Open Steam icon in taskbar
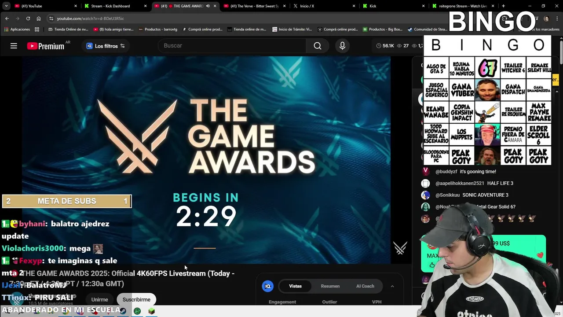This screenshot has width=563, height=317. coord(123,311)
